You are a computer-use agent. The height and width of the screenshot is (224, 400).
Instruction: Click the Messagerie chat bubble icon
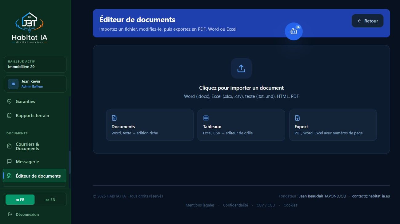tap(9, 161)
